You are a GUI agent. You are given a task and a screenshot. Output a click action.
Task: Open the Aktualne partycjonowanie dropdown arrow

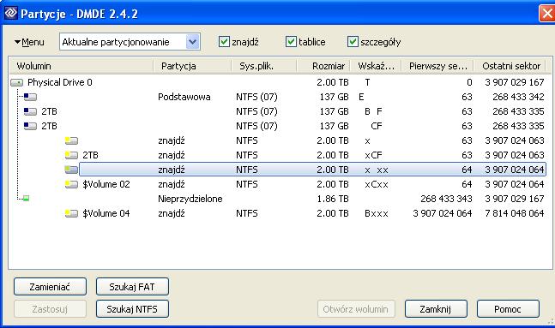pos(192,42)
